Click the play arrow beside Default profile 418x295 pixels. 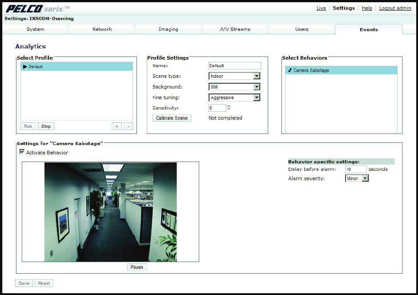pos(25,66)
